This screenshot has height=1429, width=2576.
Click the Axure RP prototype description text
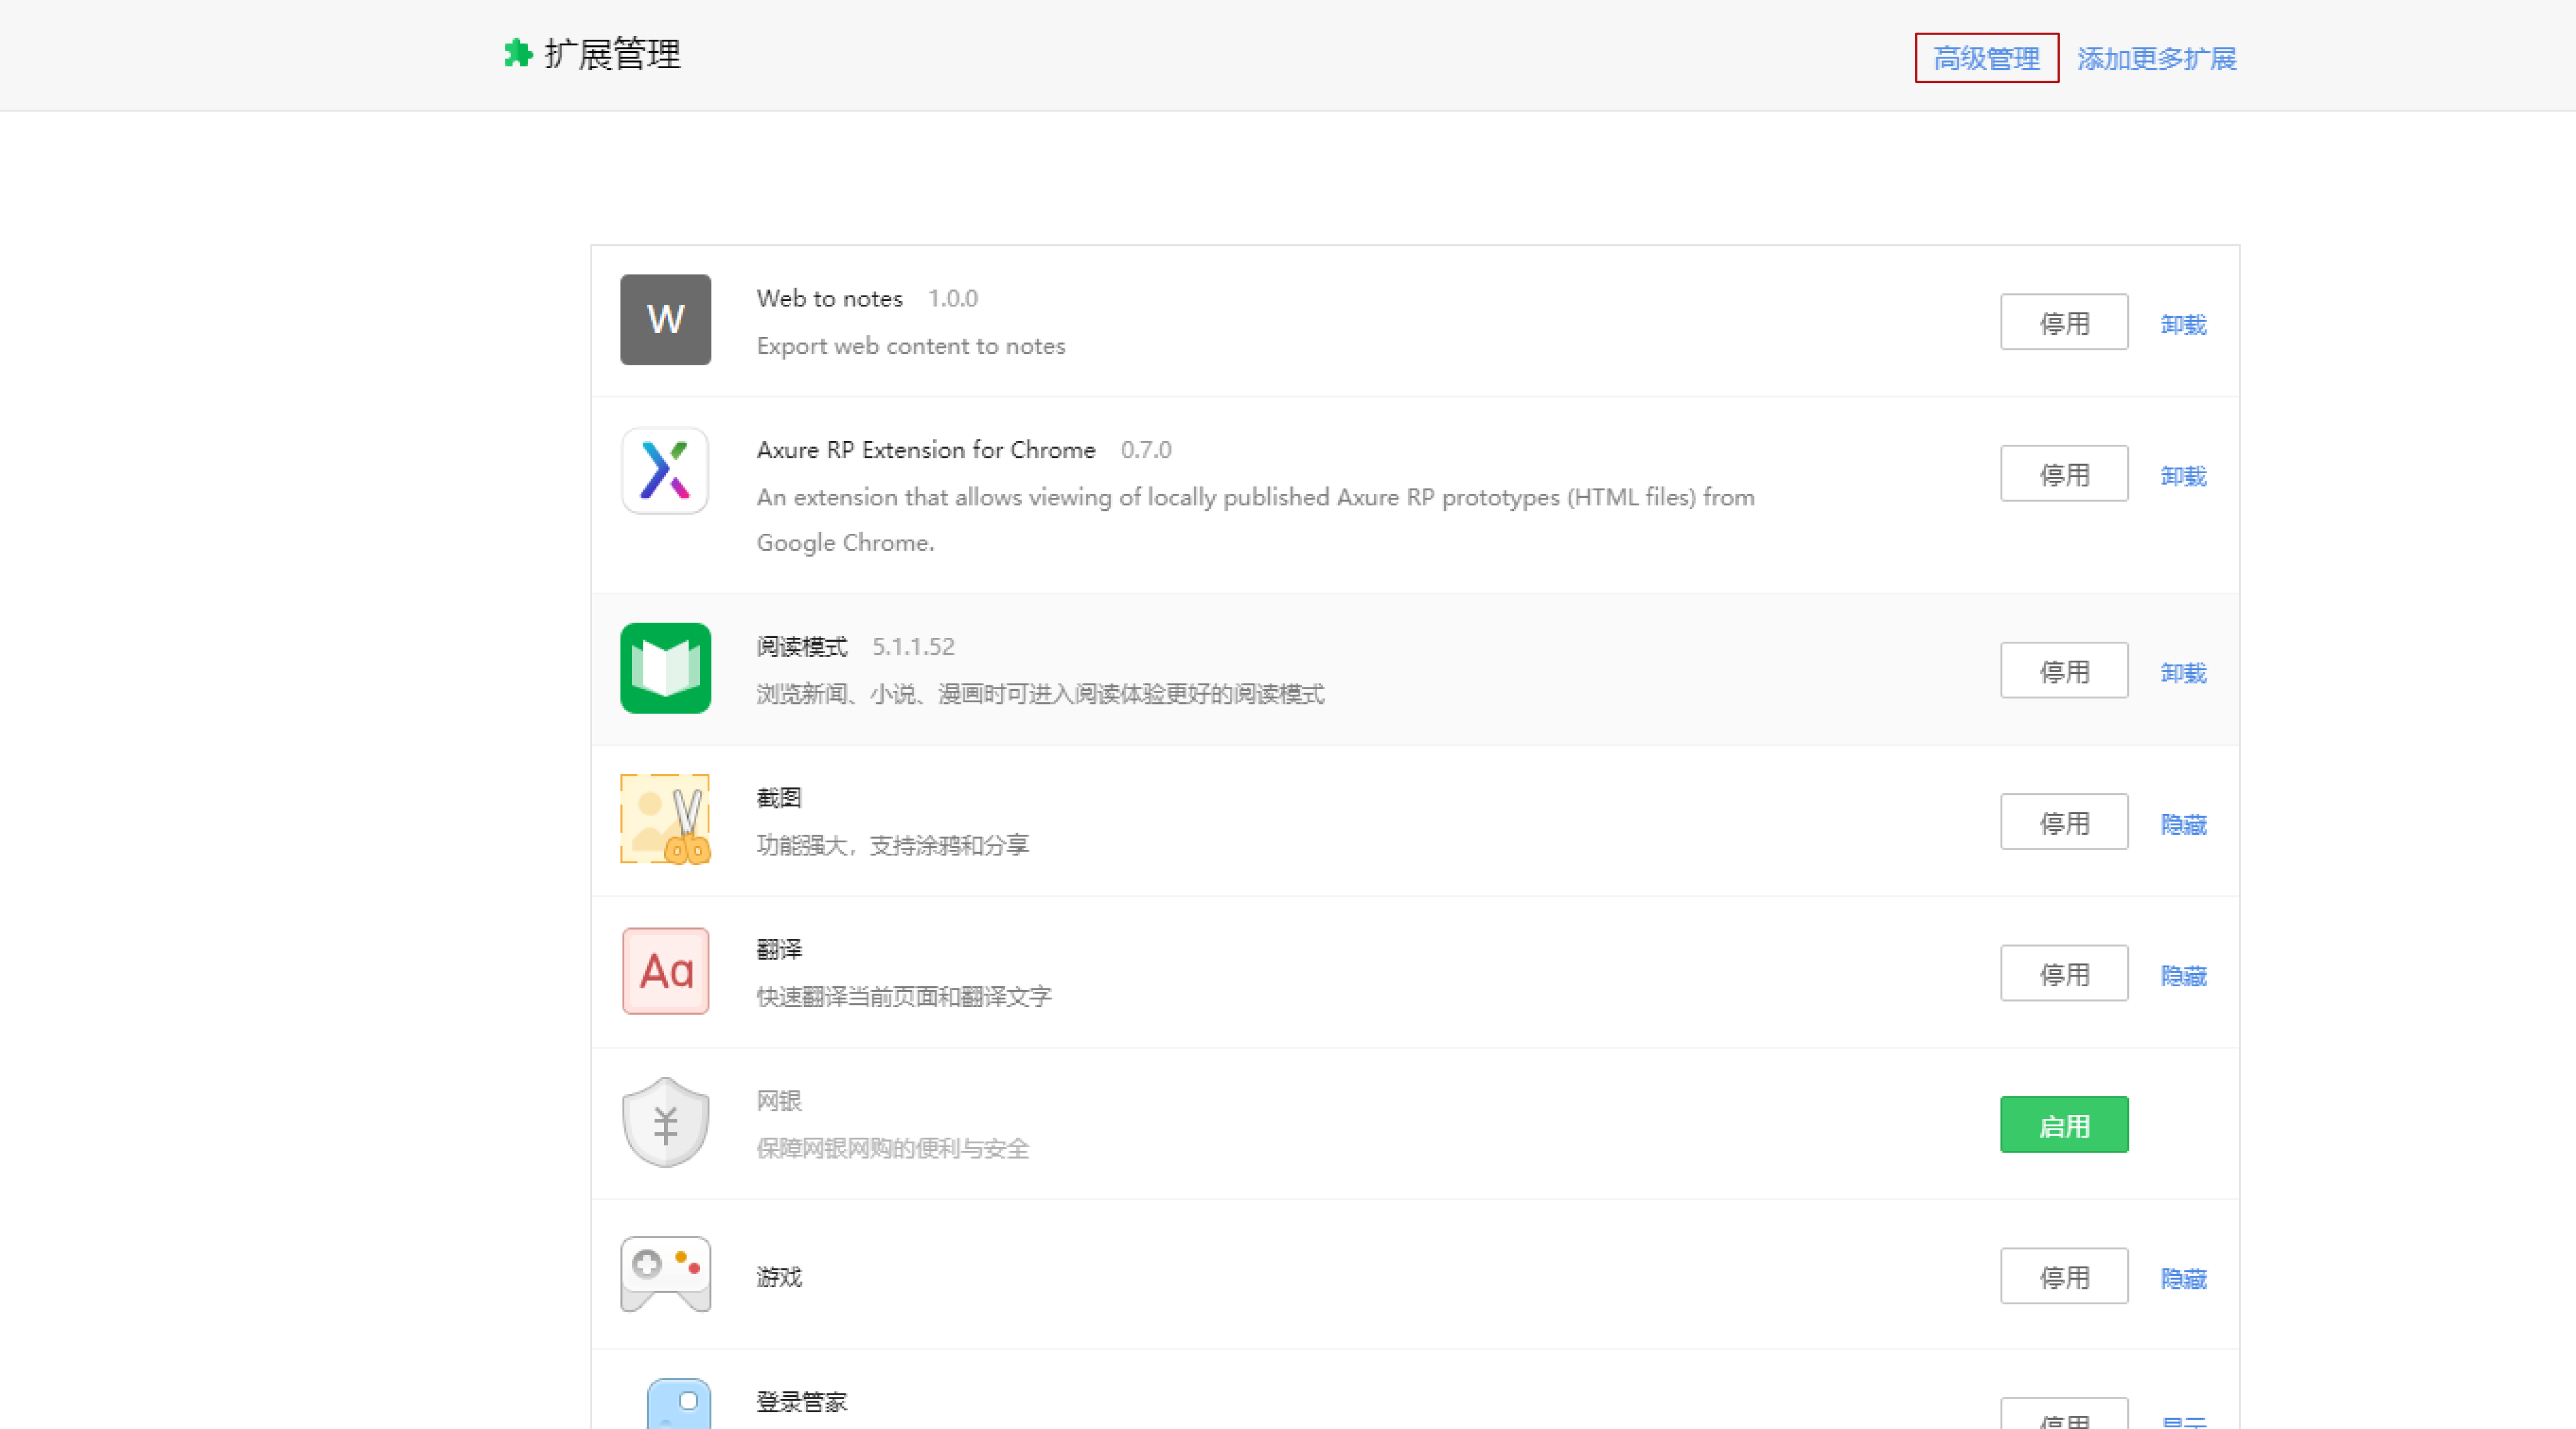[1255, 519]
